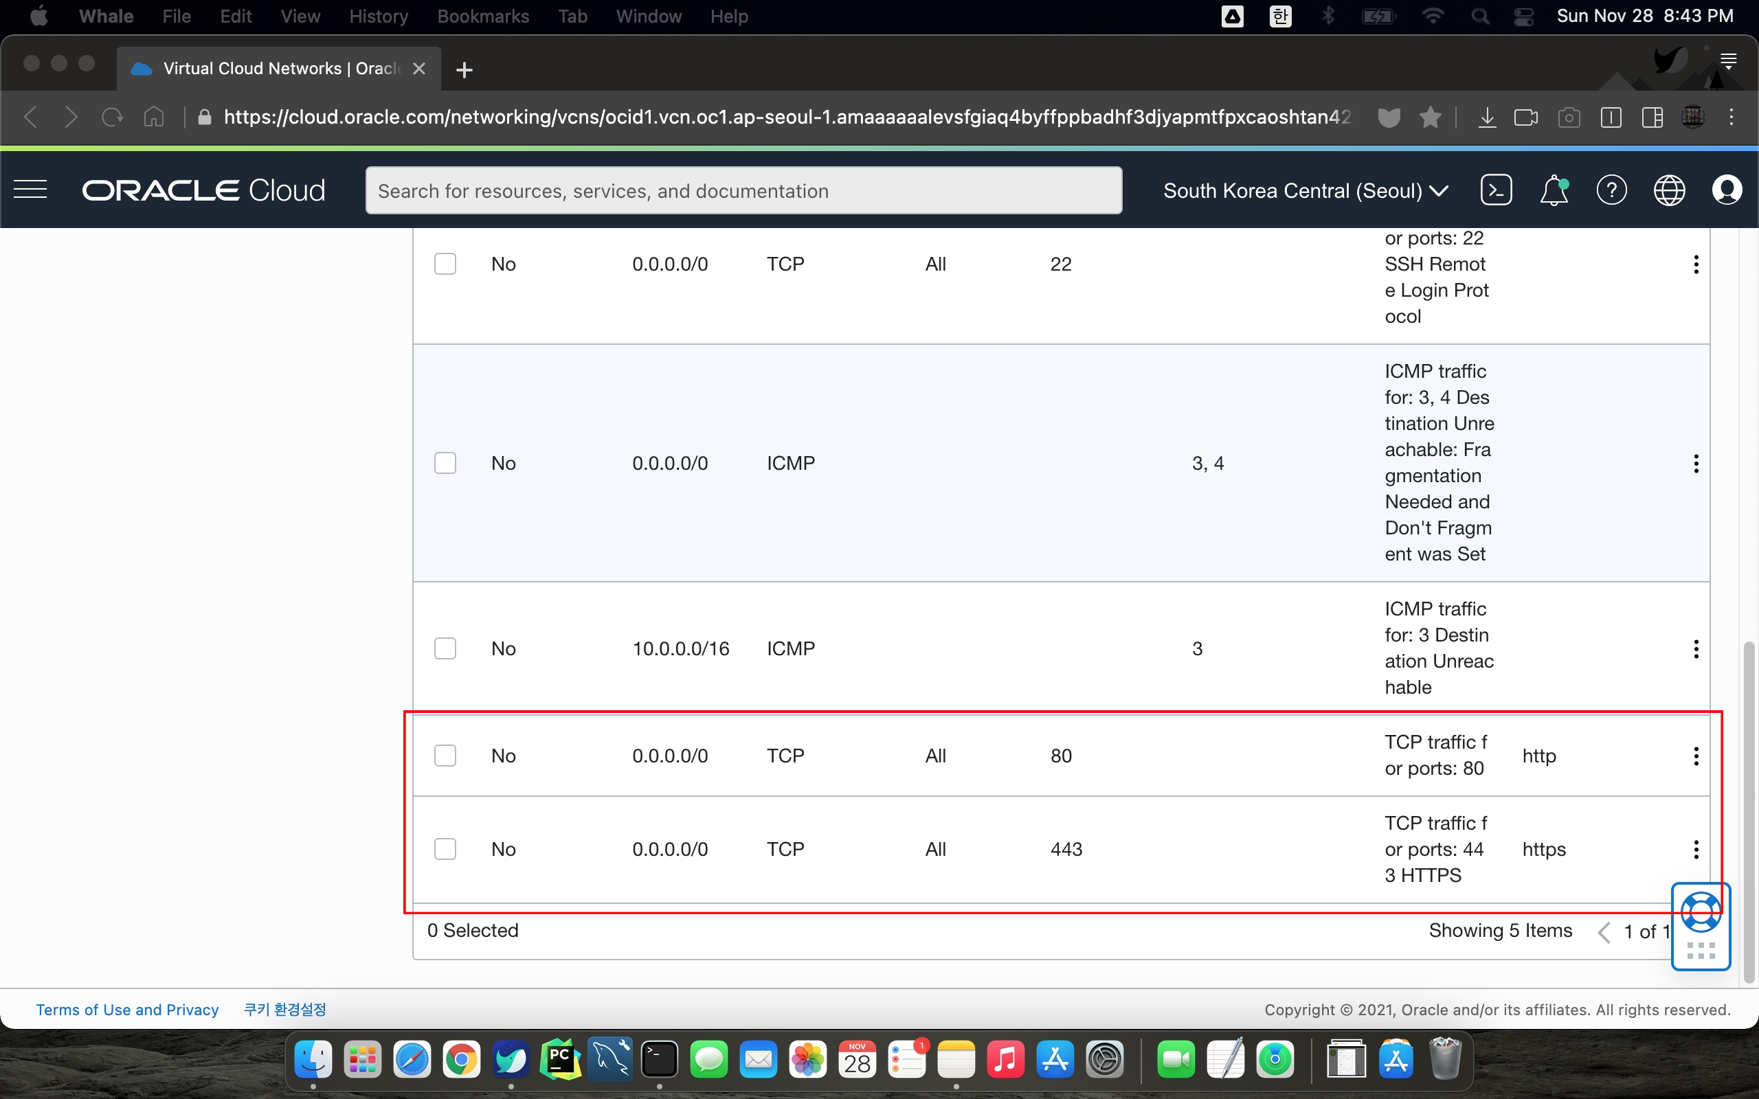Select checkbox for port 80 rule
The image size is (1759, 1099).
click(x=445, y=756)
